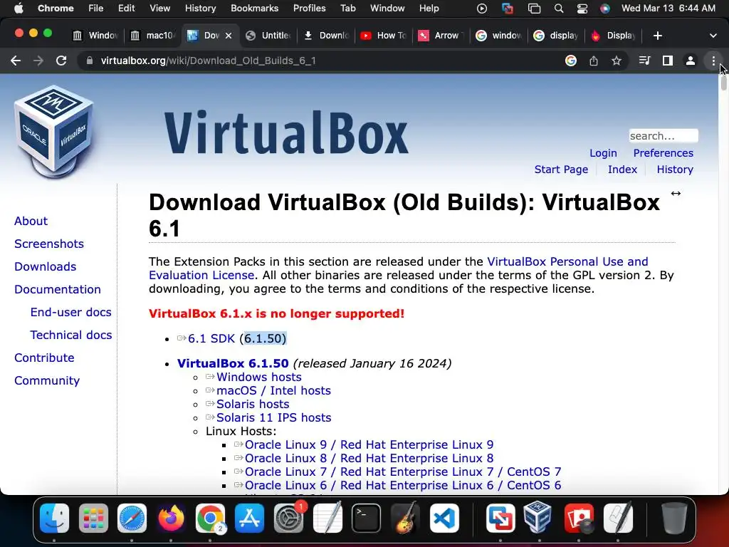Image resolution: width=729 pixels, height=547 pixels.
Task: Open a new tab with plus button
Action: point(657,36)
